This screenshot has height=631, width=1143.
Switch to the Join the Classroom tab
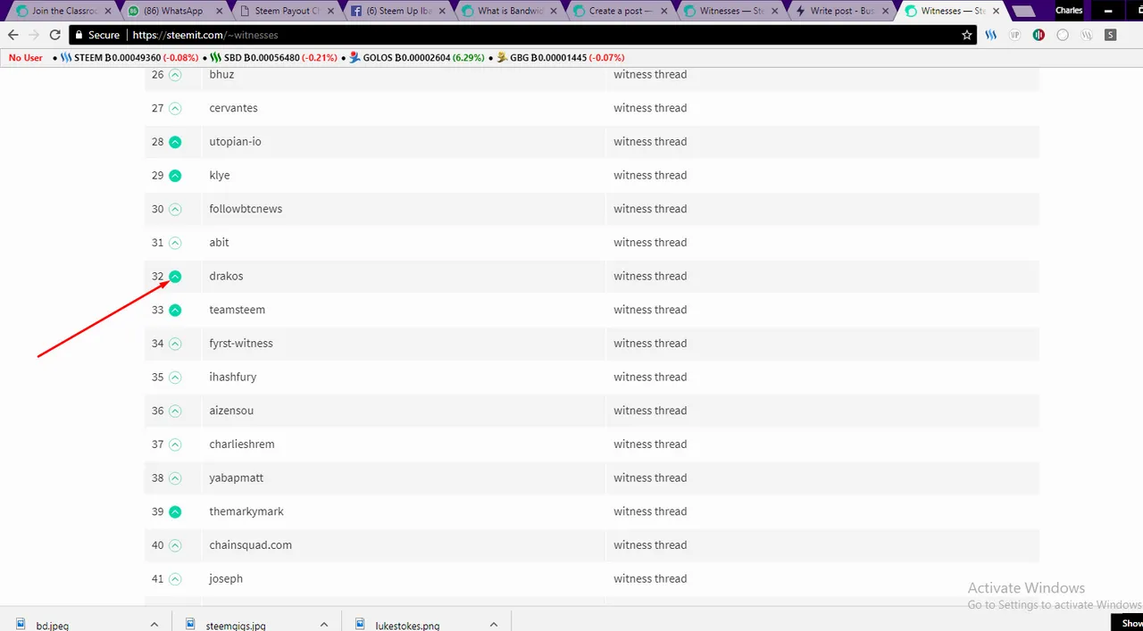(66, 12)
